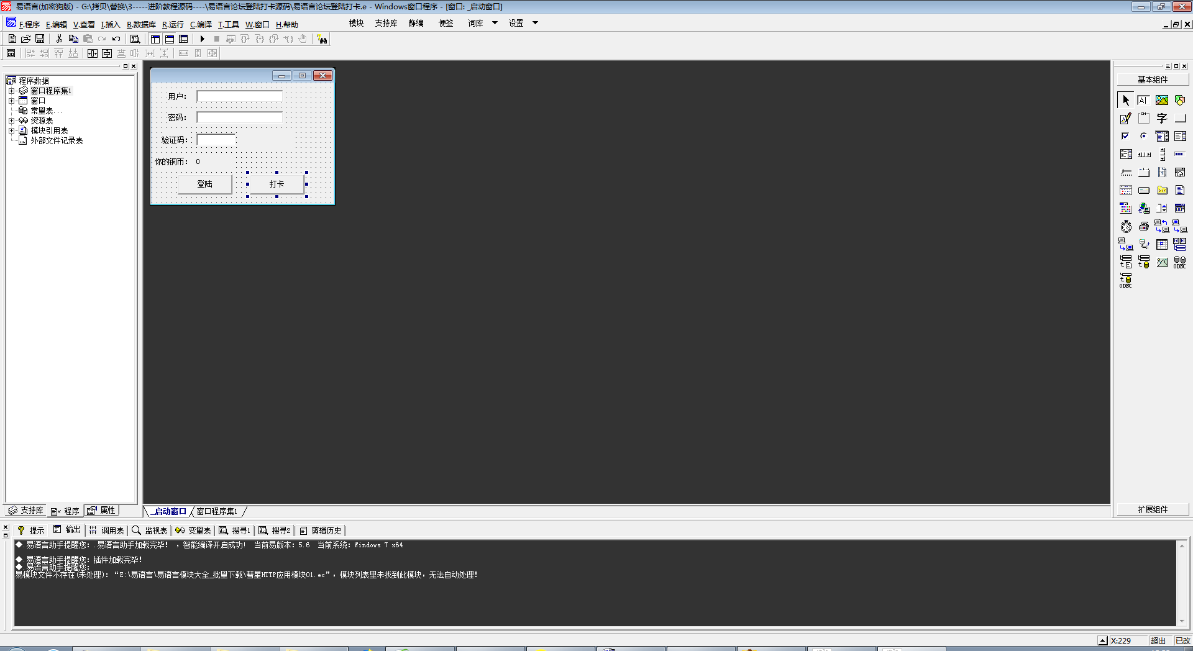Viewport: 1193px width, 651px height.
Task: Click the binoculars help search icon
Action: pyautogui.click(x=322, y=39)
